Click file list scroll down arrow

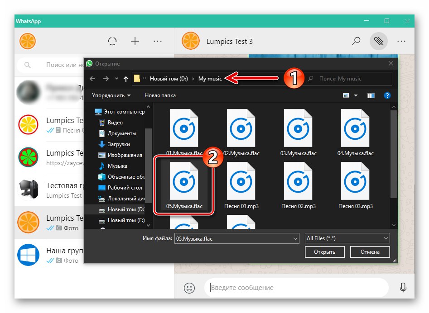(x=394, y=225)
